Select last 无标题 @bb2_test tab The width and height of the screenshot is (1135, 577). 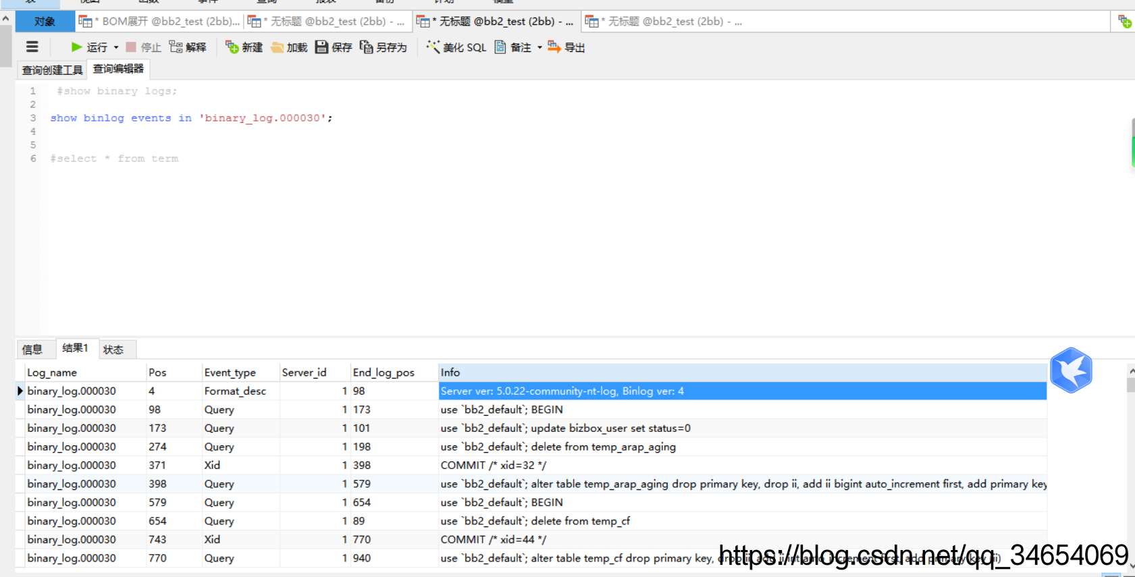coord(665,22)
